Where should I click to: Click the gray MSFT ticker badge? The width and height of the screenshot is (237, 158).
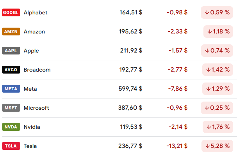click(11, 108)
